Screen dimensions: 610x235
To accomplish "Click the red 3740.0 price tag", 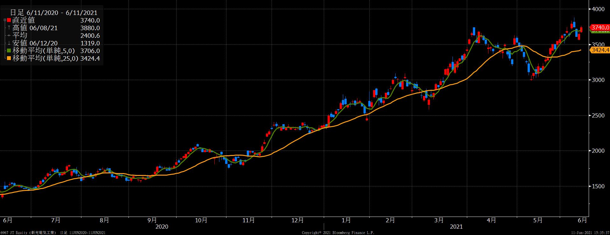I will point(600,28).
